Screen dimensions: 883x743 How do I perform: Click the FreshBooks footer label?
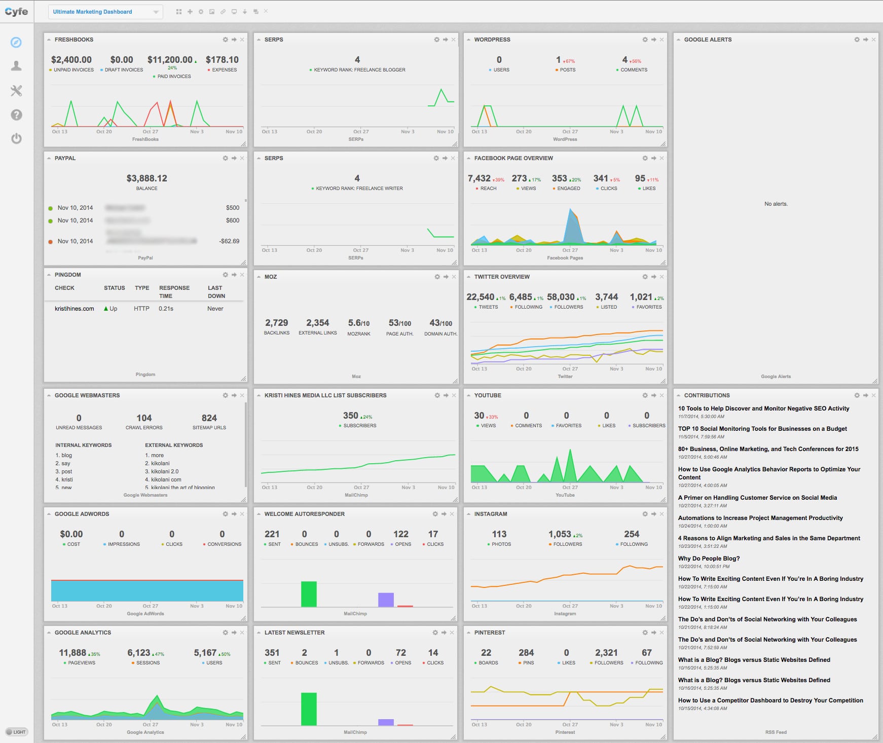[145, 139]
